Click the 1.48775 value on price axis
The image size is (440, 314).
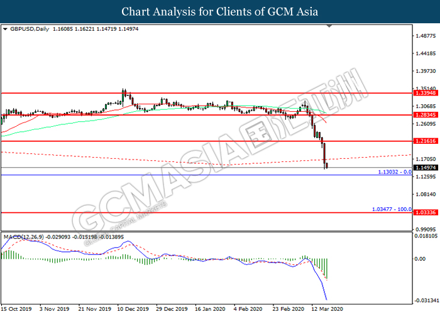(x=425, y=36)
